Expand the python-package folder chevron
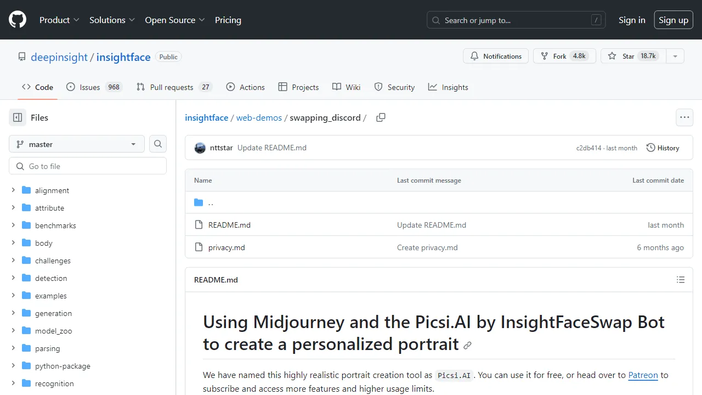 [13, 366]
